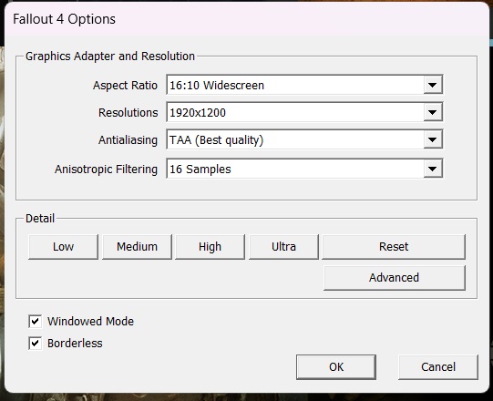This screenshot has width=493, height=401.
Task: Confirm settings with the OK button
Action: coord(336,367)
